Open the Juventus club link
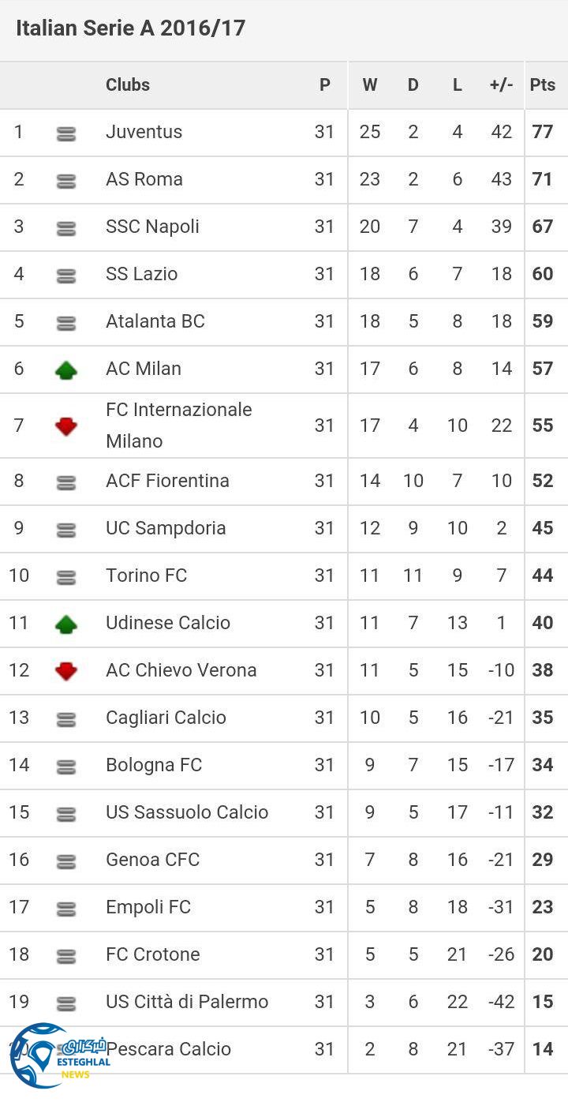568x1106 pixels. (x=144, y=132)
